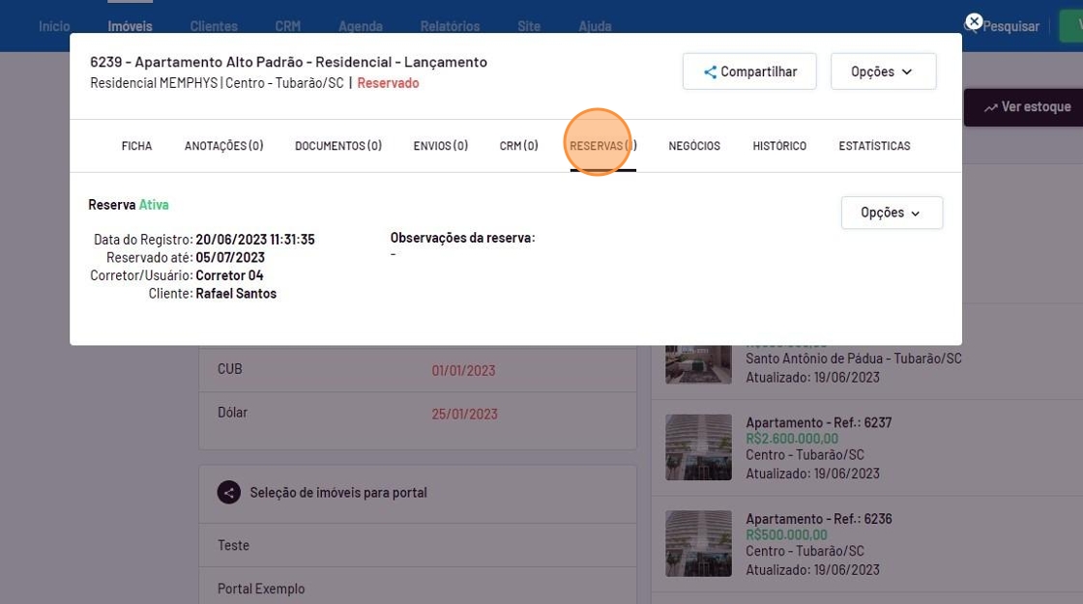Image resolution: width=1083 pixels, height=604 pixels.
Task: Switch to the Ficha tab
Action: tap(136, 146)
